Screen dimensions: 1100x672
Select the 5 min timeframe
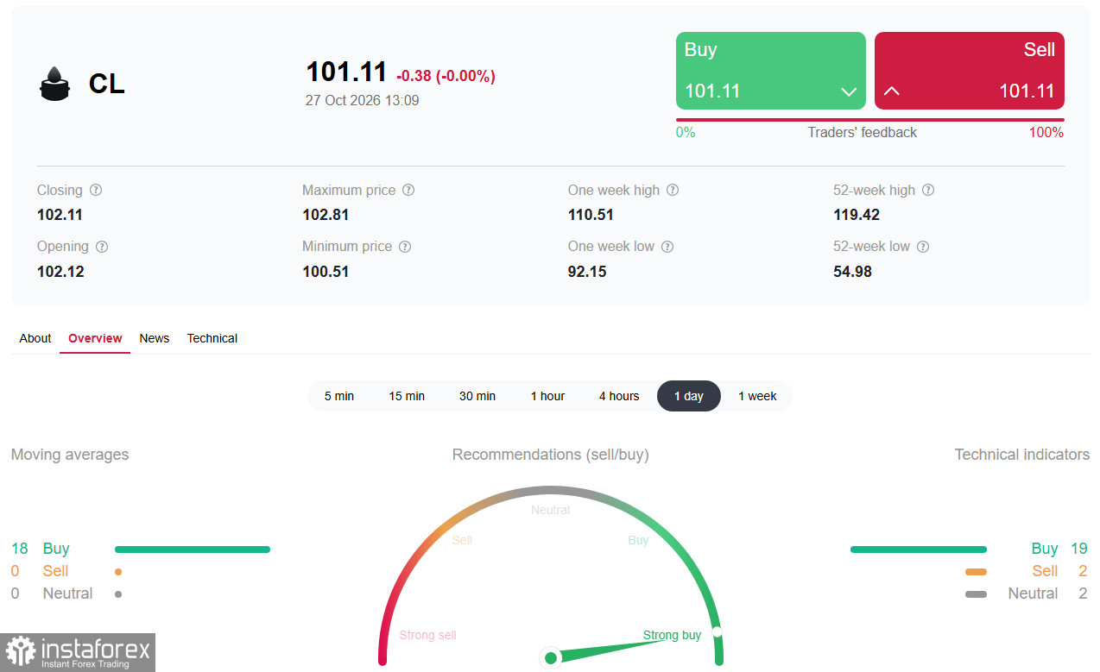point(339,396)
